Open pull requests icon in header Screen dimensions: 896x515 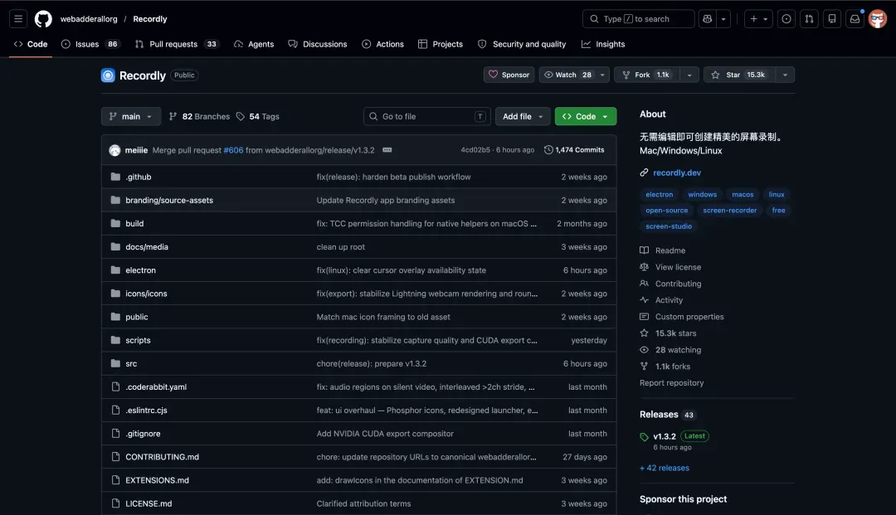point(809,19)
